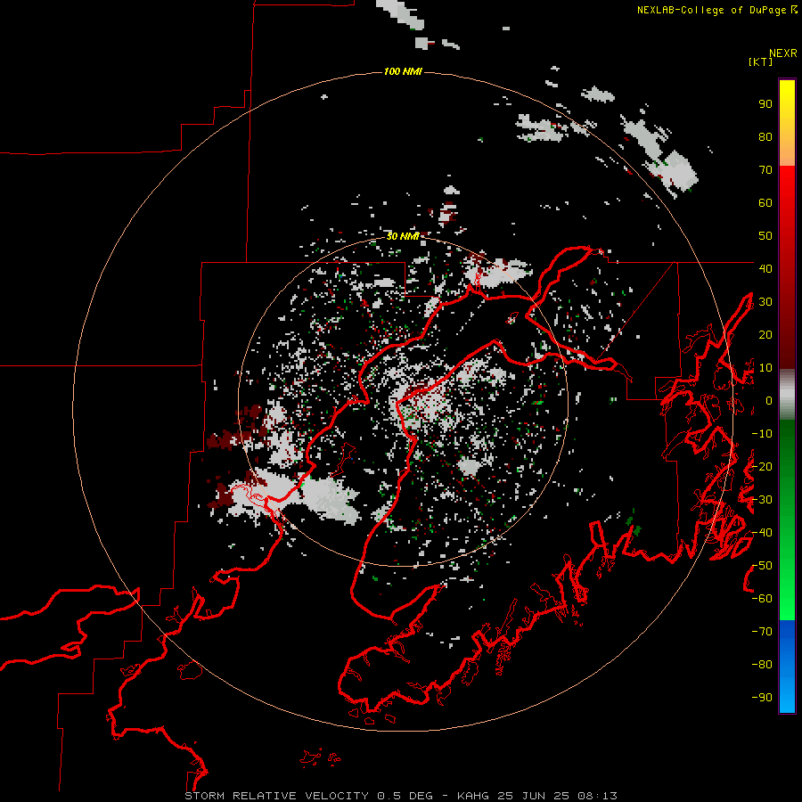The image size is (802, 802).
Task: Click the [KT] units label
Action: click(760, 61)
